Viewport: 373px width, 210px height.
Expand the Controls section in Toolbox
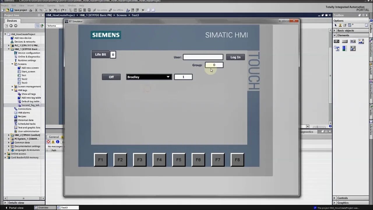pos(335,198)
